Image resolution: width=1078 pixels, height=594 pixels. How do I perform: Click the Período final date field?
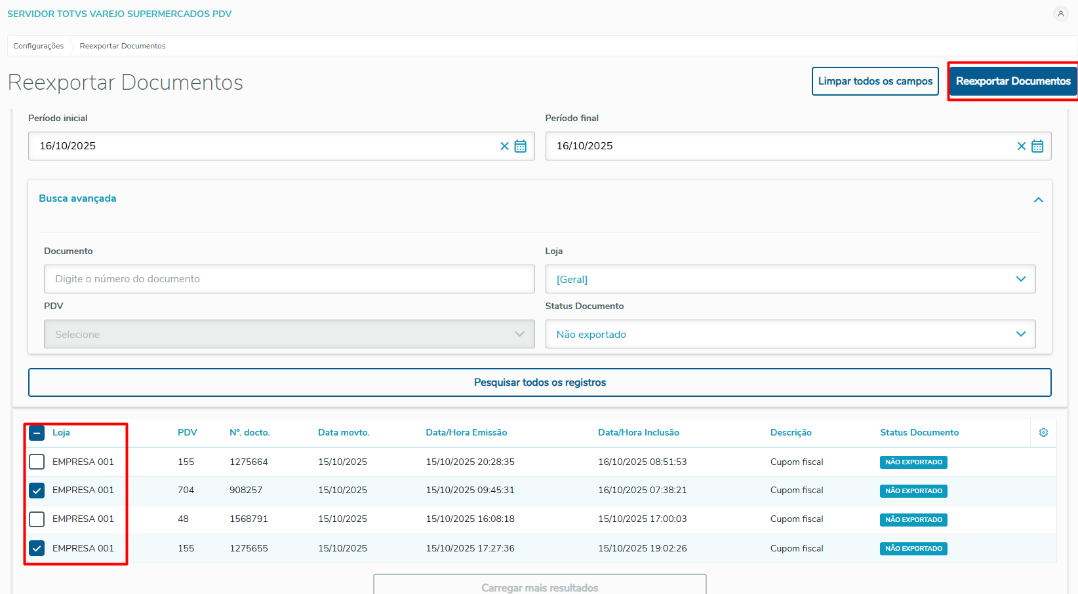point(798,146)
